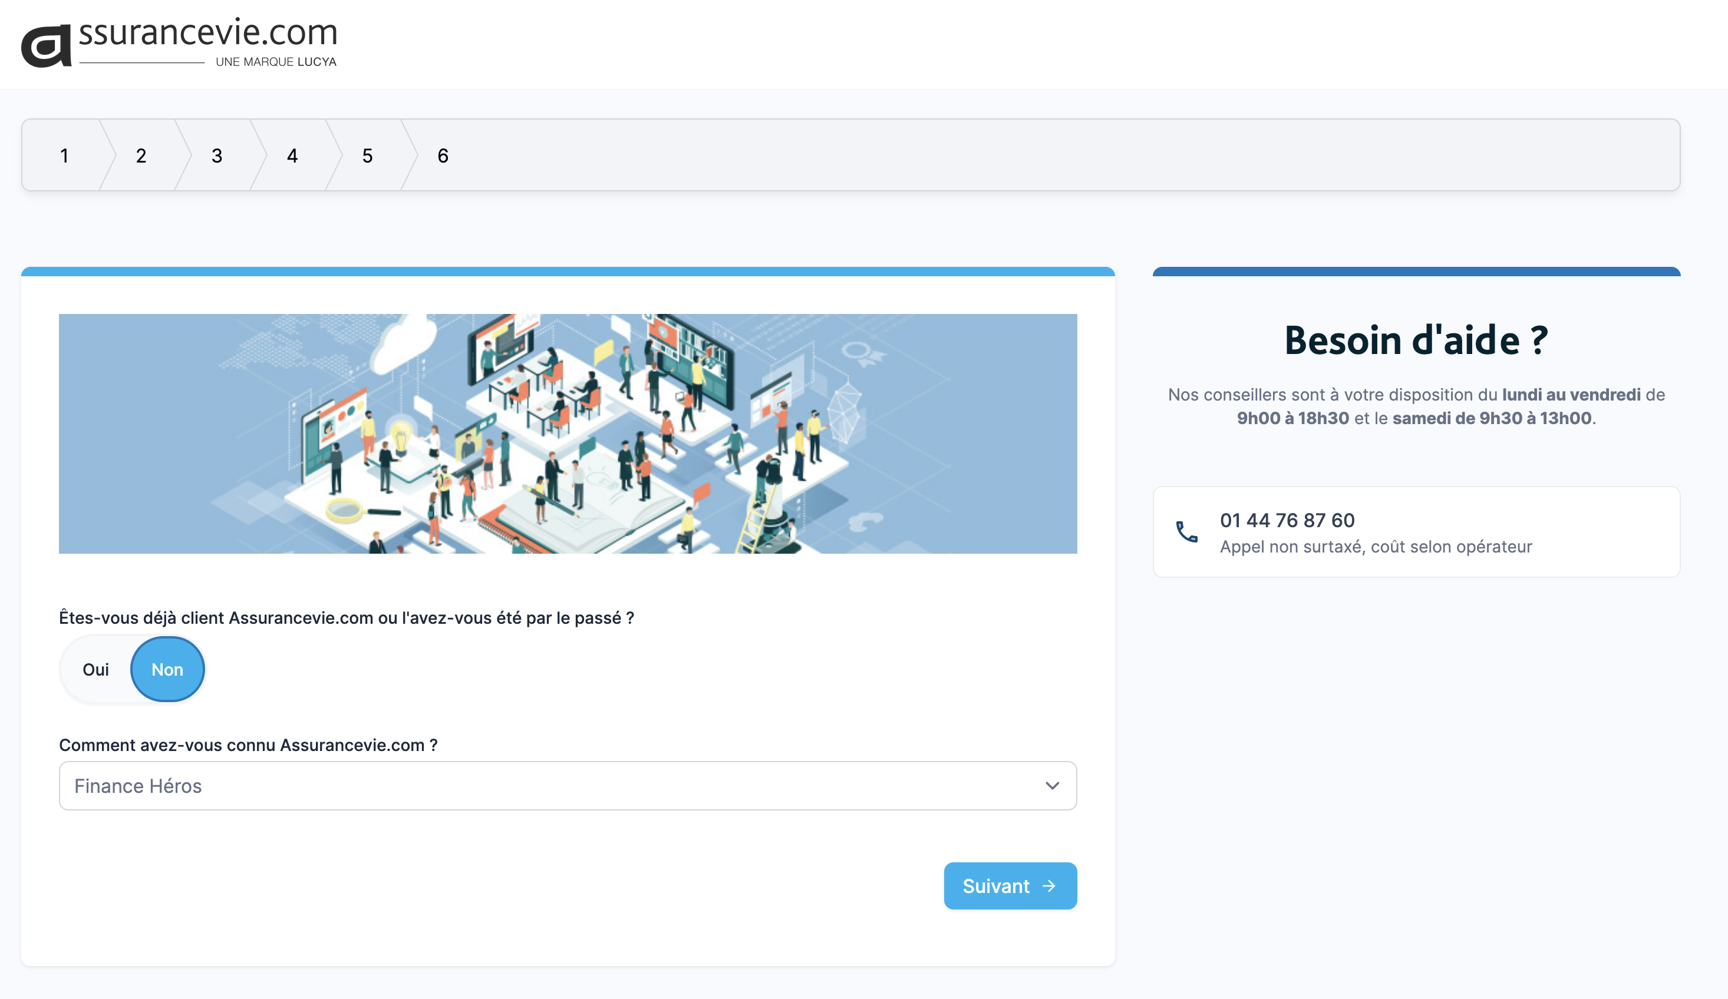This screenshot has width=1728, height=999.
Task: Click the phone handset icon
Action: (x=1187, y=532)
